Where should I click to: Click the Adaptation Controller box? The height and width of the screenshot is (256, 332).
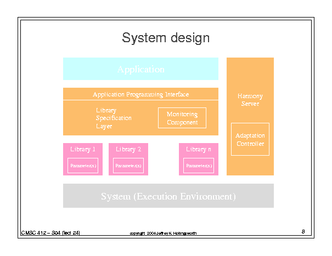pos(250,139)
